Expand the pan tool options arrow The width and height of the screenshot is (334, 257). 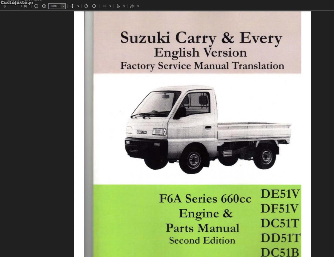click(78, 6)
